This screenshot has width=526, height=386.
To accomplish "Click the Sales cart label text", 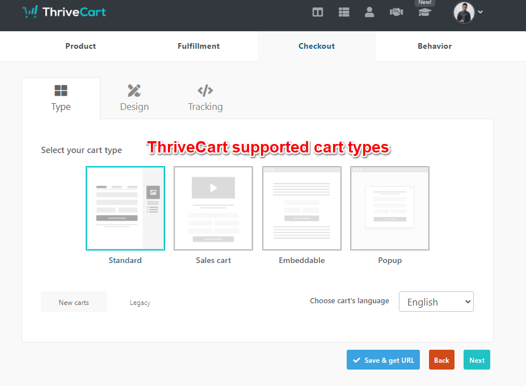I will [213, 260].
